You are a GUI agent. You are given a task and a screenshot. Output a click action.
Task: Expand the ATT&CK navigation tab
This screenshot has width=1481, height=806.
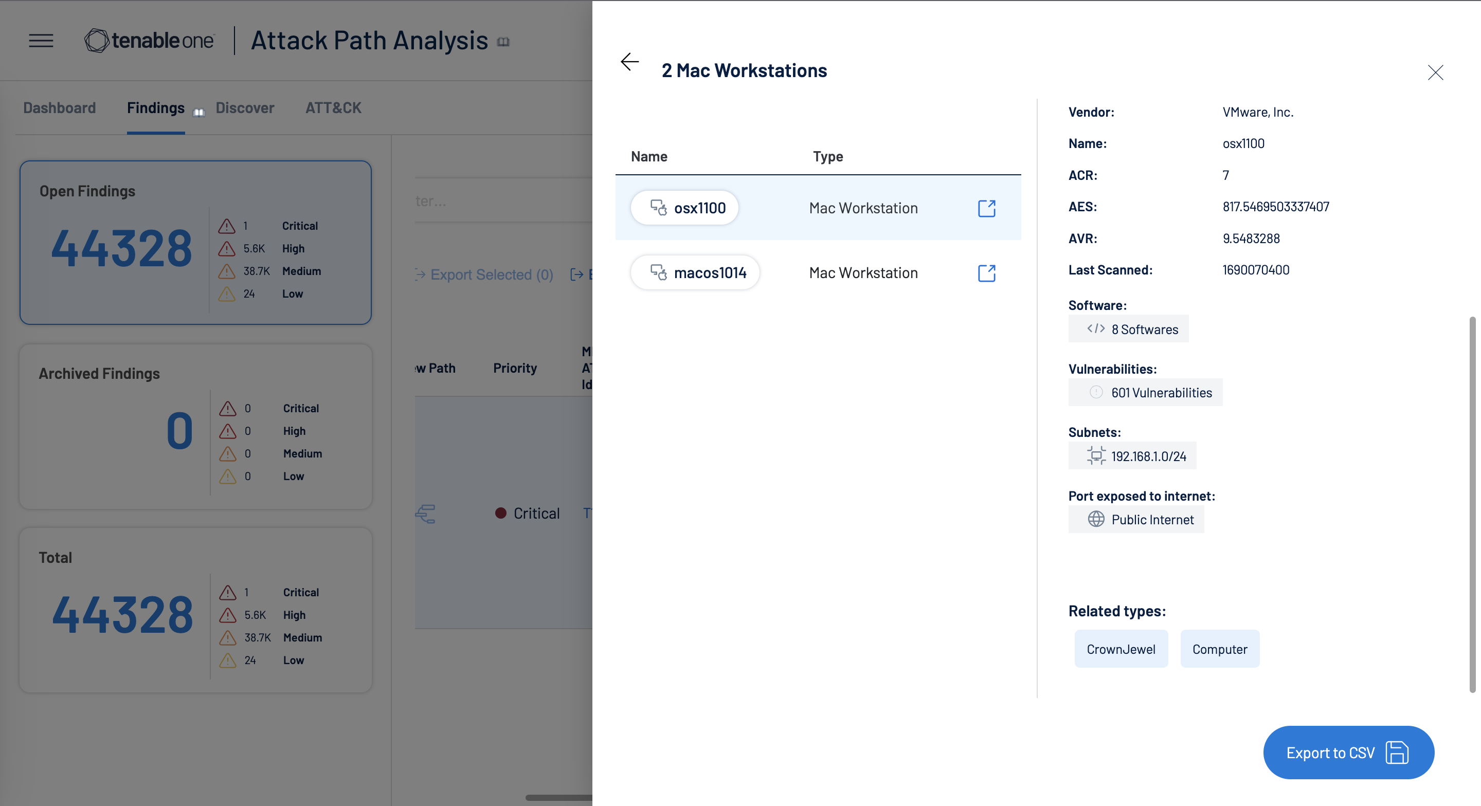pyautogui.click(x=334, y=107)
